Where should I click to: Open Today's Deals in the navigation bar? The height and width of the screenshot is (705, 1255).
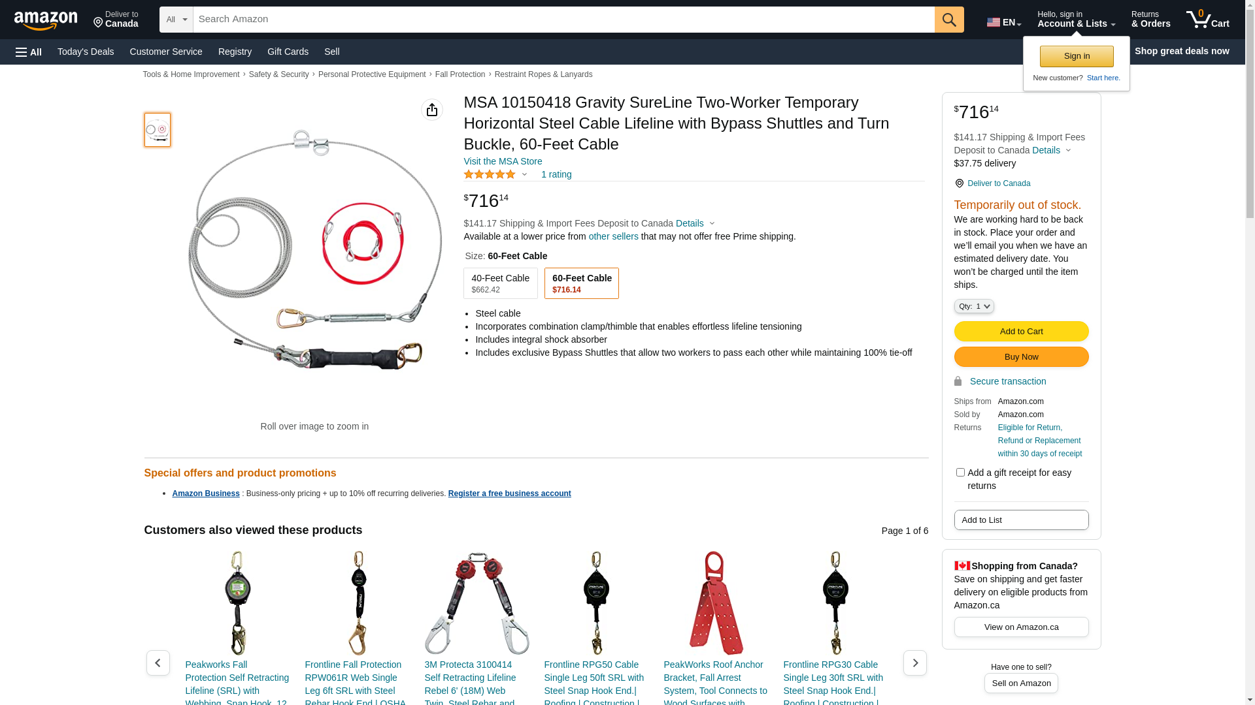(86, 52)
